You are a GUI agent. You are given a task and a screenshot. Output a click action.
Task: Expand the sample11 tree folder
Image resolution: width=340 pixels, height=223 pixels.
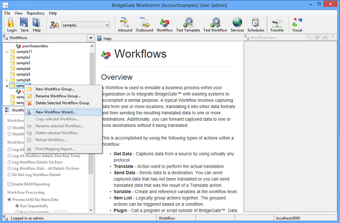7,52
